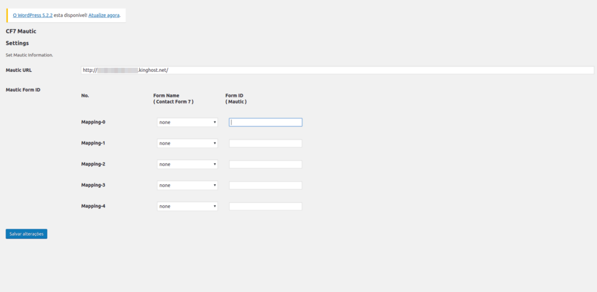Focus the Mapping-0 Form ID field
597x292 pixels.
tap(266, 122)
